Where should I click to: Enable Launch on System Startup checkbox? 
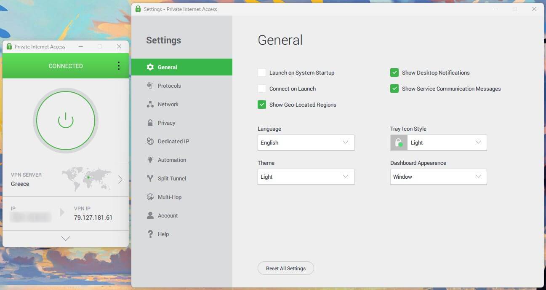pos(262,72)
